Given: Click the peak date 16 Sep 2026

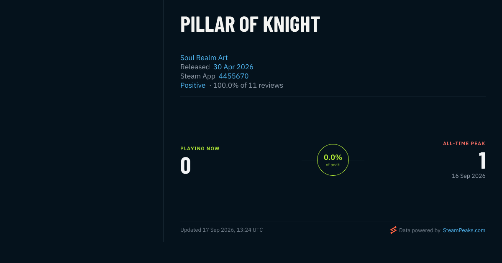Looking at the screenshot, I should (469, 176).
